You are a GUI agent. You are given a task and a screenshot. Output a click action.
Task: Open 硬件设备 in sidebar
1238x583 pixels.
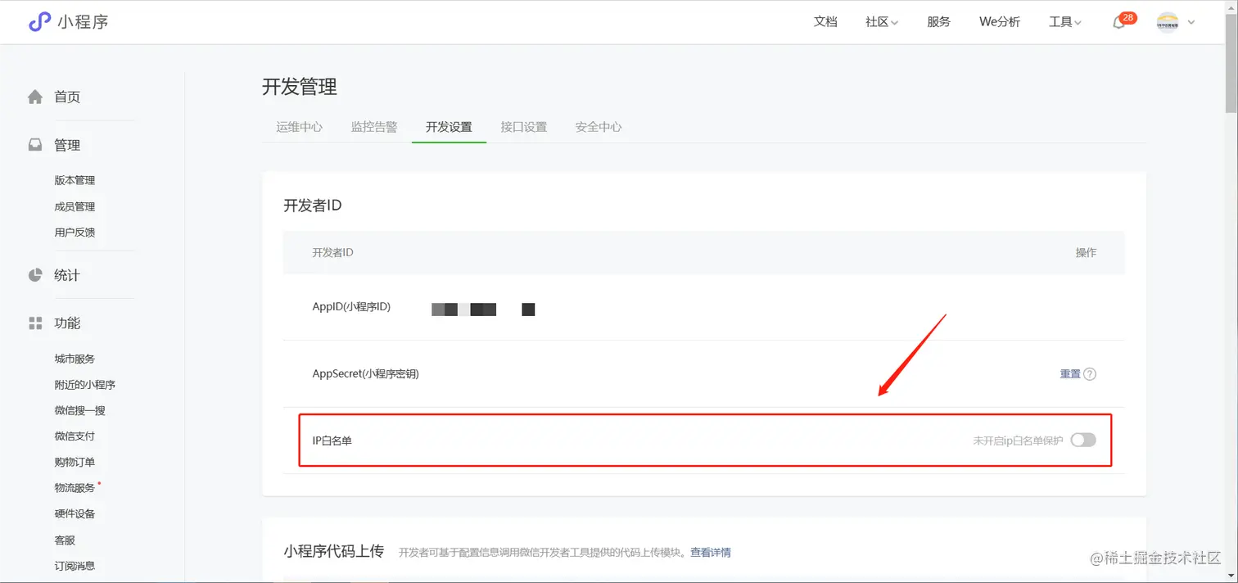pyautogui.click(x=75, y=513)
